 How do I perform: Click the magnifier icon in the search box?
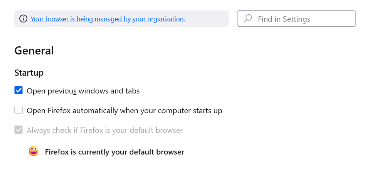click(x=248, y=19)
